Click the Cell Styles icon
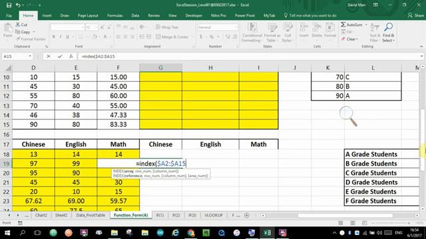 pos(288,28)
